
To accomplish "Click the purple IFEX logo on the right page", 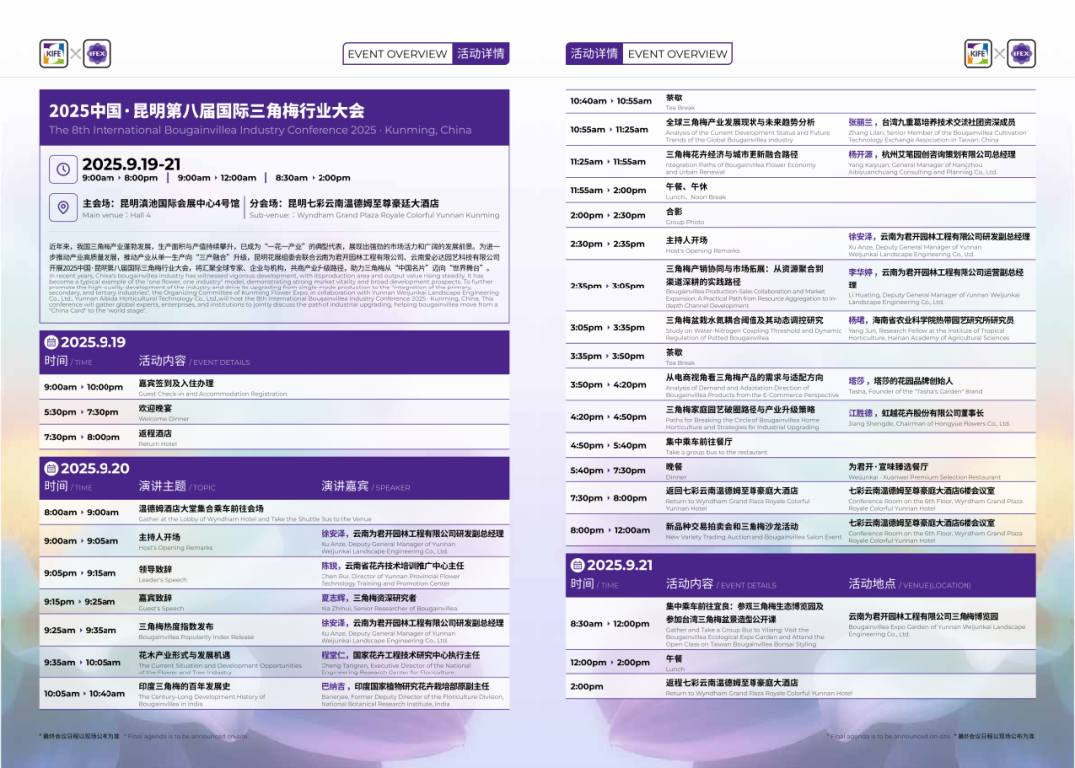I will tap(1021, 53).
